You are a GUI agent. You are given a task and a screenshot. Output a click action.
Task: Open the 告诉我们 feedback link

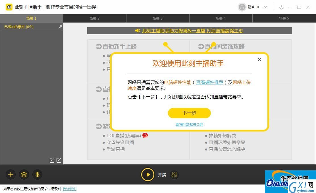click(x=70, y=189)
